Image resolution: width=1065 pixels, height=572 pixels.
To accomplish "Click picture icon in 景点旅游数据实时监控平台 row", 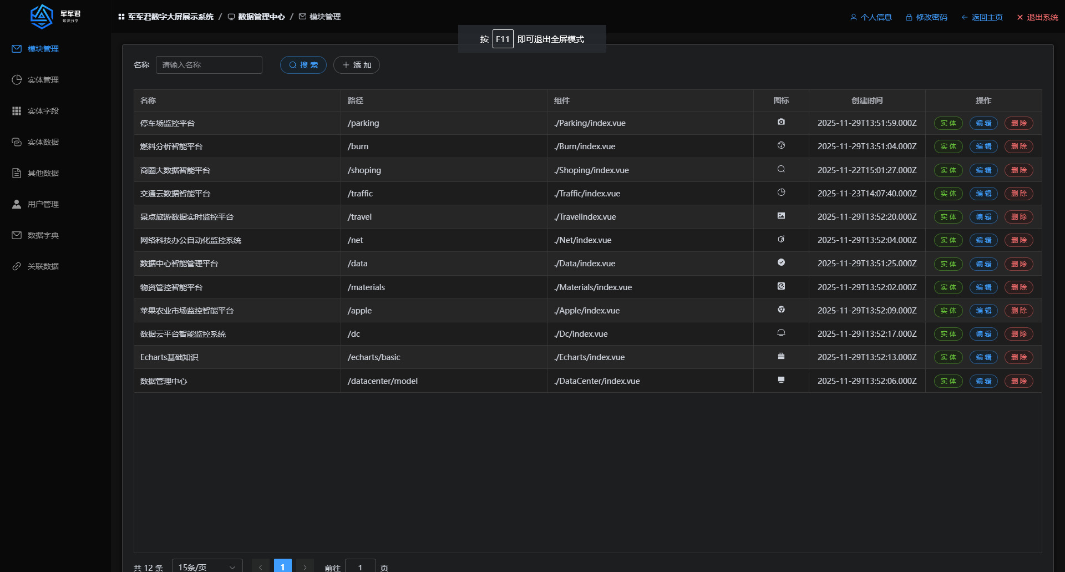I will pyautogui.click(x=781, y=216).
